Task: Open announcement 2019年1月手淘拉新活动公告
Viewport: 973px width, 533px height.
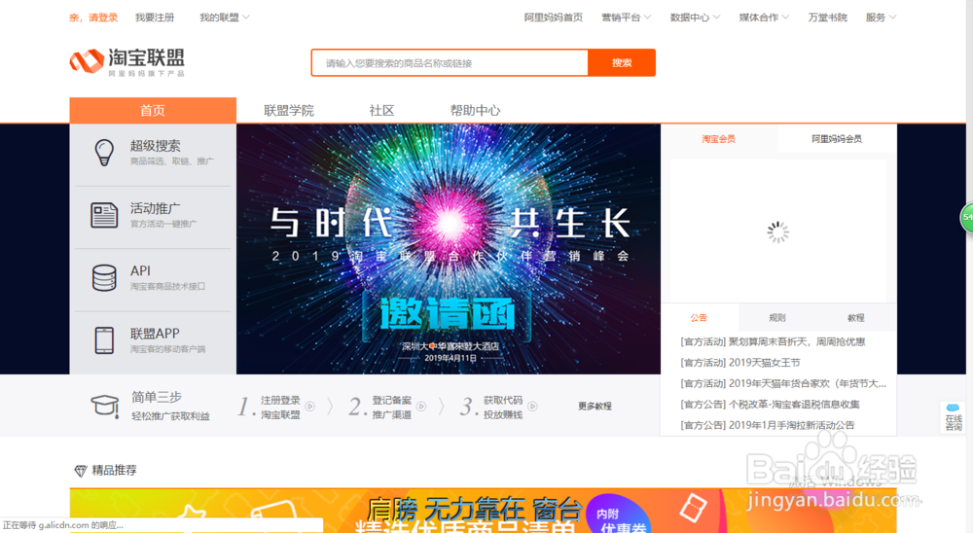Action: pyautogui.click(x=768, y=425)
